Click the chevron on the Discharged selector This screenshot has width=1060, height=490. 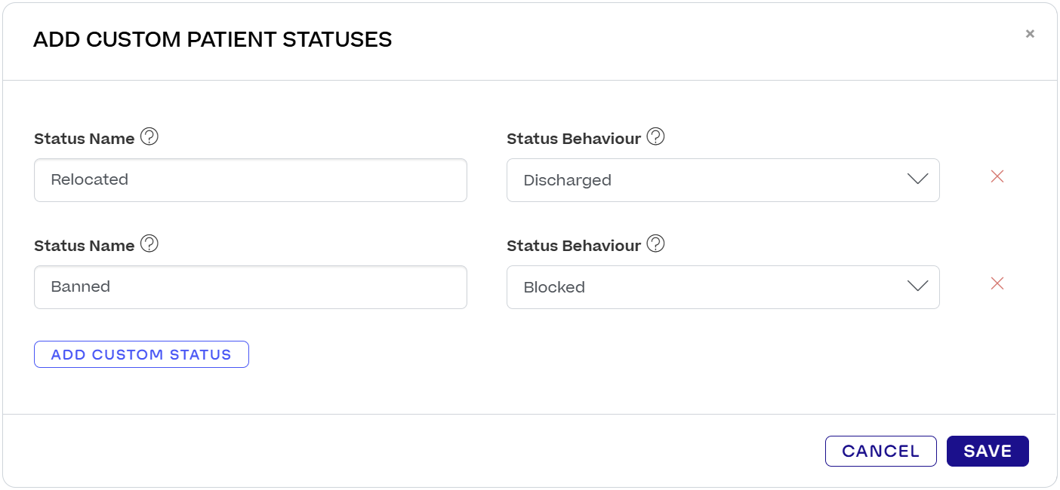coord(917,179)
